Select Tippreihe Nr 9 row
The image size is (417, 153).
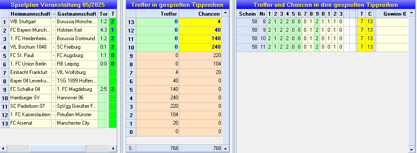[x=323, y=31]
